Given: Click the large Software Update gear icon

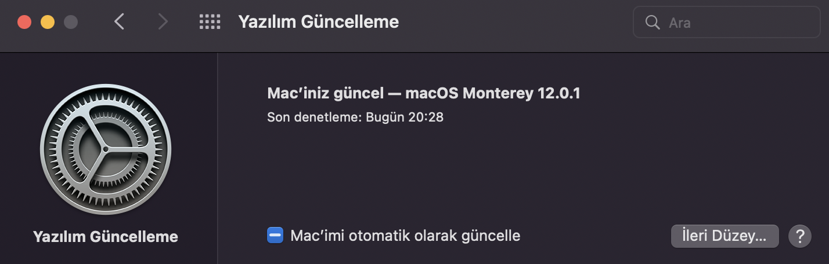Looking at the screenshot, I should tap(106, 149).
